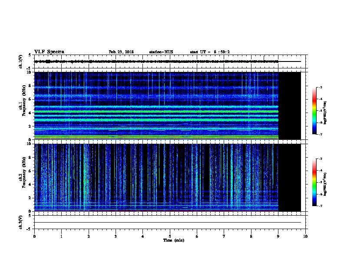The height and width of the screenshot is (265, 344).
Task: Click the ch.1 color bar label 'log(PSD)(V²/Hz)'
Action: 325,113
